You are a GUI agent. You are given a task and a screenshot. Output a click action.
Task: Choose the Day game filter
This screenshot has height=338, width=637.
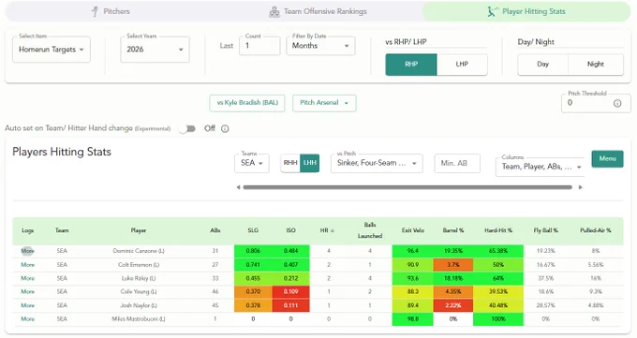click(x=542, y=65)
